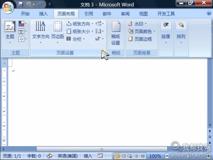The image size is (213, 160).
Task: Switch to the 视图 tab
Action: point(143,14)
